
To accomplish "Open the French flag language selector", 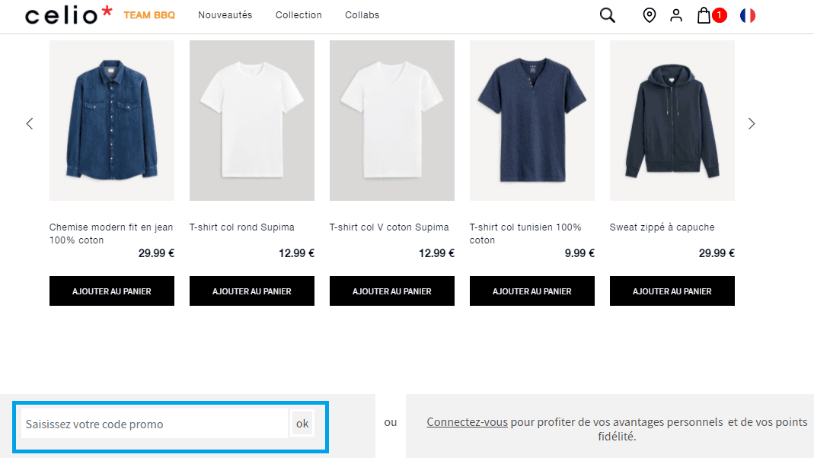I will click(747, 14).
